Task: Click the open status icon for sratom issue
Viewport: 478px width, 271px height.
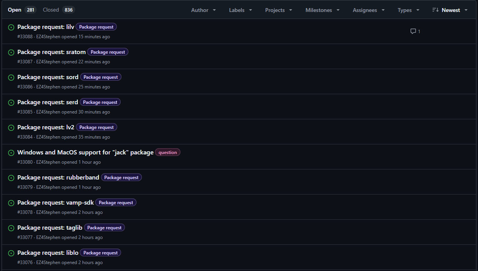Action: pyautogui.click(x=11, y=53)
